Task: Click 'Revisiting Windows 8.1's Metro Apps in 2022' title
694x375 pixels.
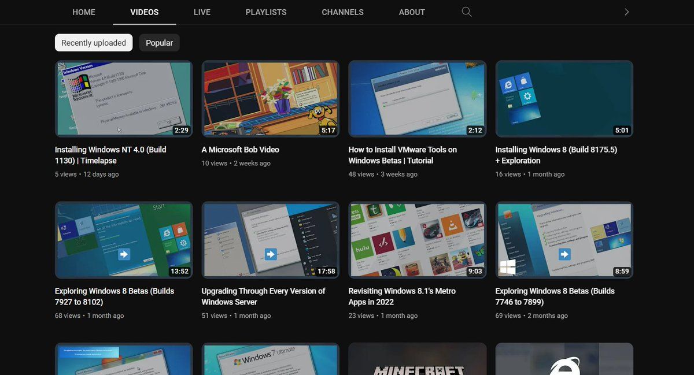Action: click(x=402, y=296)
